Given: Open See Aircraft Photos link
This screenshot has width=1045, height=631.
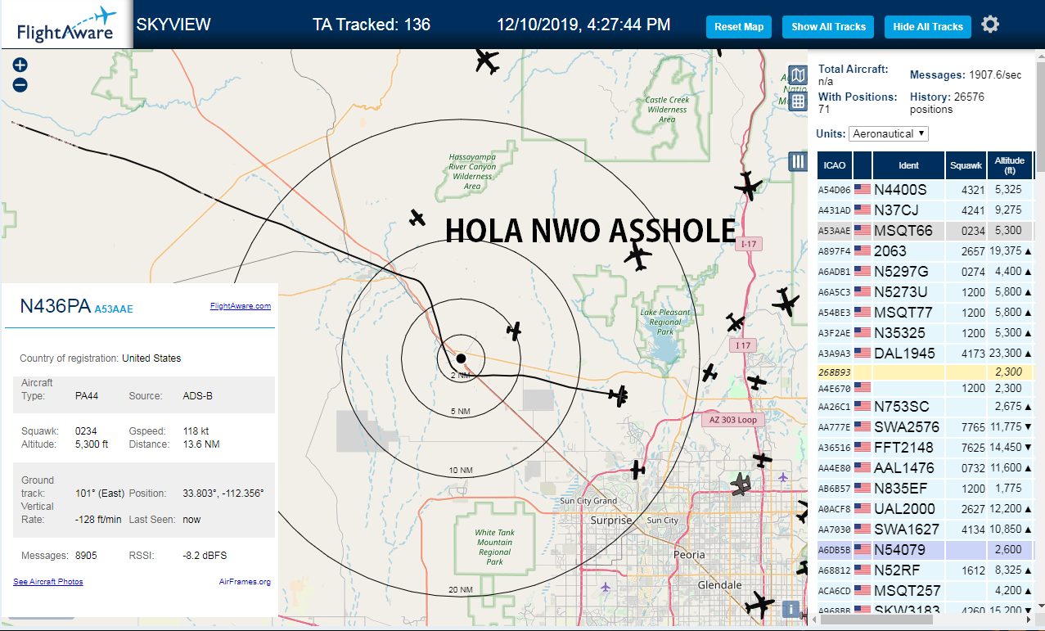Looking at the screenshot, I should click(x=48, y=582).
